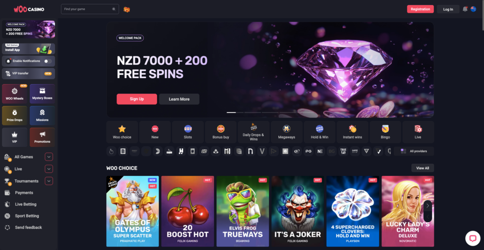Expand the All Games section
Screen dimensions: 484x250
pos(49,157)
